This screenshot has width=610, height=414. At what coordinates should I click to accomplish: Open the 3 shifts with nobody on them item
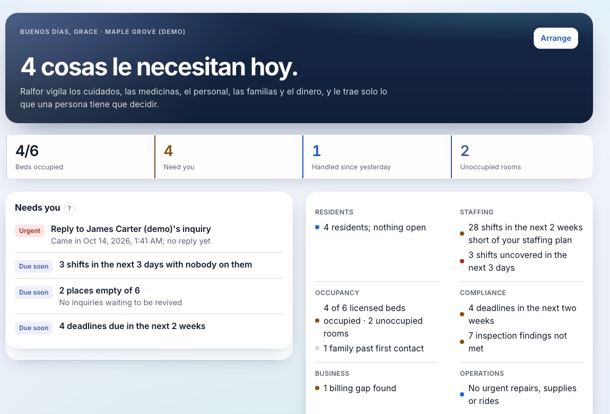click(149, 265)
